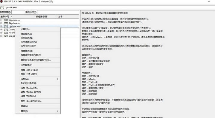Choose 修复 UDR 记录(U) menu entry
Viewport: 215px width, 118px height.
30,70
